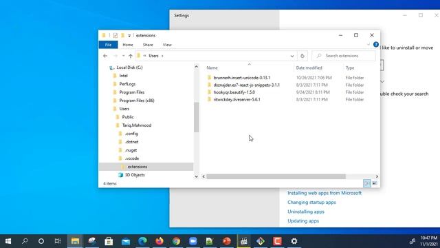Open Changing startup apps link in Settings
440x248 pixels.
pos(311,202)
